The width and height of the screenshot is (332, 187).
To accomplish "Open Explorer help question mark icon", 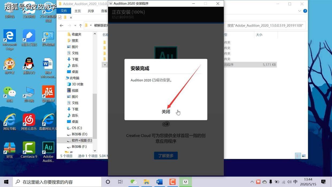I will point(305,11).
